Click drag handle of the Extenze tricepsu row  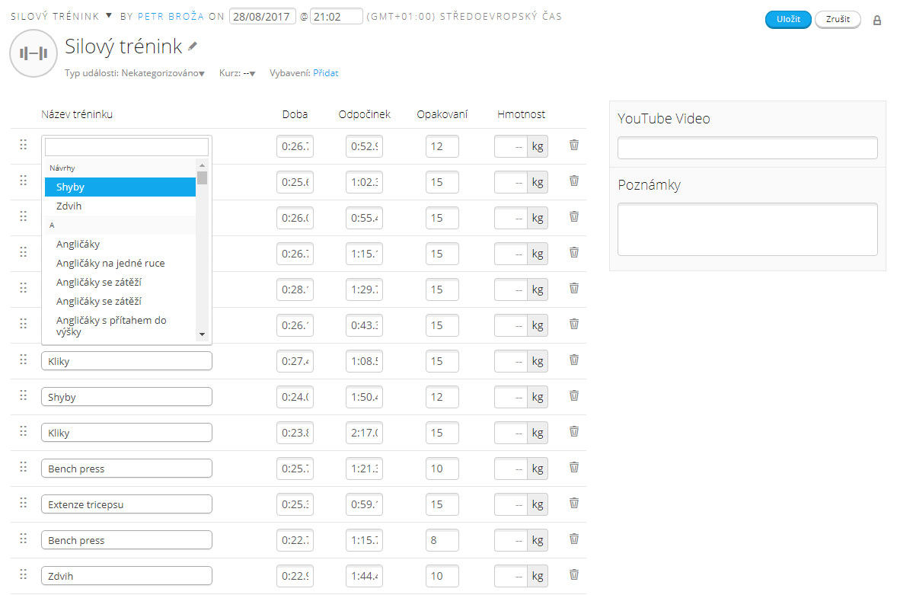tap(23, 503)
